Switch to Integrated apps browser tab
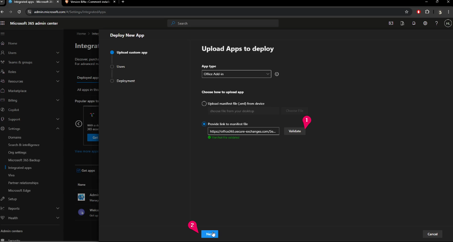Viewport: 453px width, 242px height. 34,2
